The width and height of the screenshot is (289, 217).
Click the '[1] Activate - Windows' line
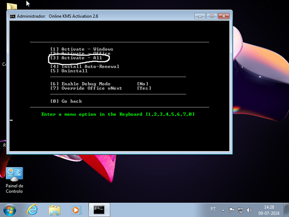(x=82, y=49)
